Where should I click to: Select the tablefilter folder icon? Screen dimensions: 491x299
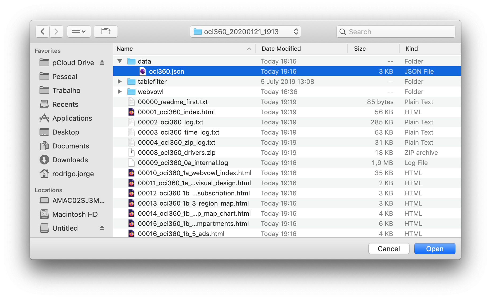coord(131,81)
